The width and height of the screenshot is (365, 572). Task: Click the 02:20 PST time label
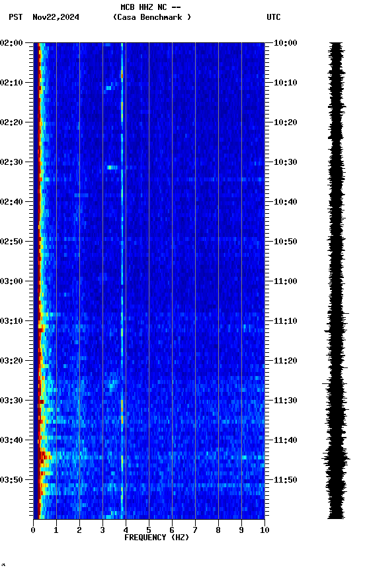pos(11,122)
